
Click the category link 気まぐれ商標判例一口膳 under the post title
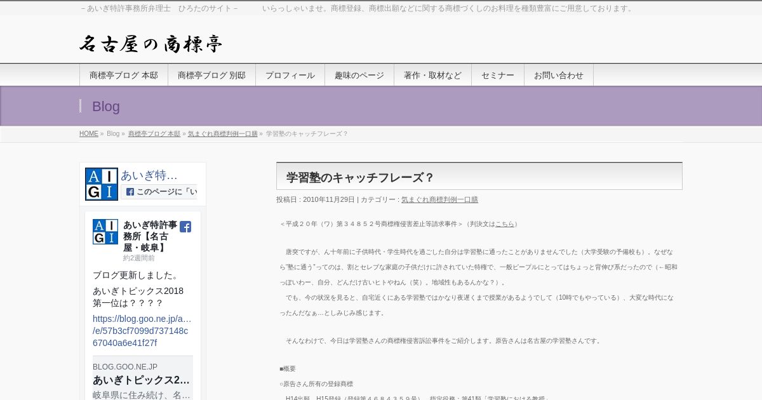pyautogui.click(x=439, y=199)
